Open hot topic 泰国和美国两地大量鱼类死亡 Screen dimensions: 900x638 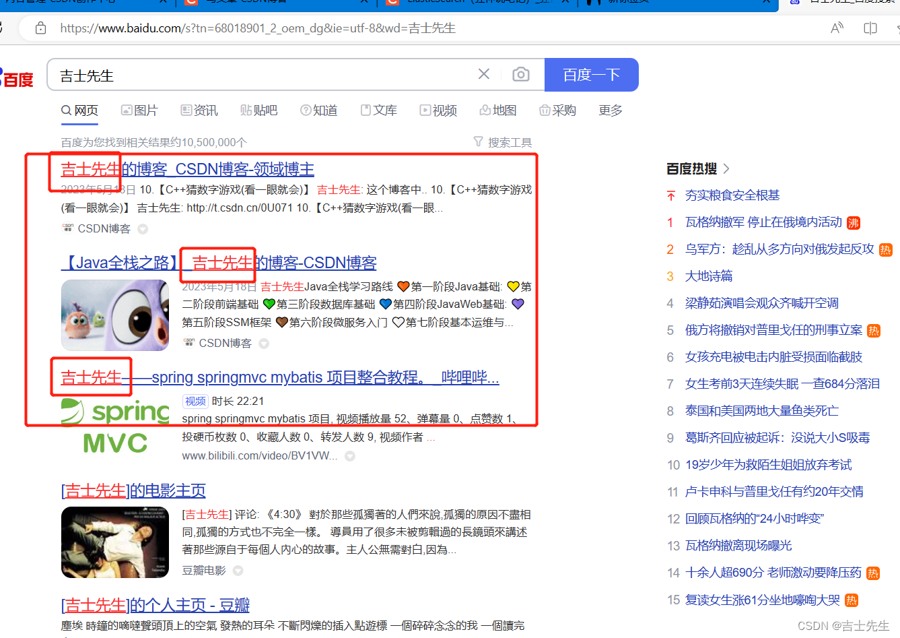(x=762, y=411)
